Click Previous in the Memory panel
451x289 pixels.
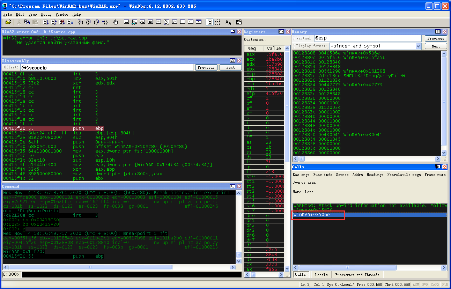pos(436,38)
